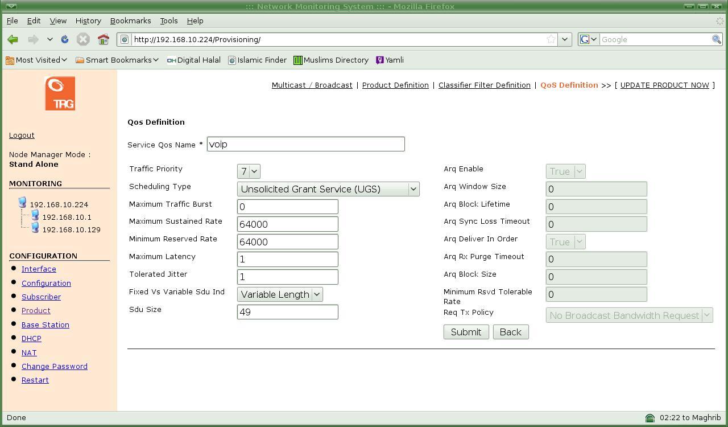Viewport: 728px width, 427px height.
Task: Click the browser Back arrow icon
Action: (13, 39)
